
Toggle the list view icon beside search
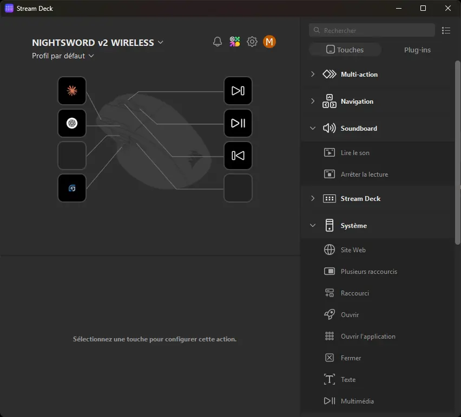(446, 31)
